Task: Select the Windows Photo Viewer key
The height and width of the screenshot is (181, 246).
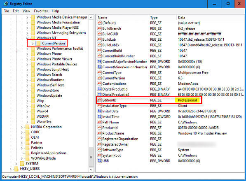Action: point(54,59)
